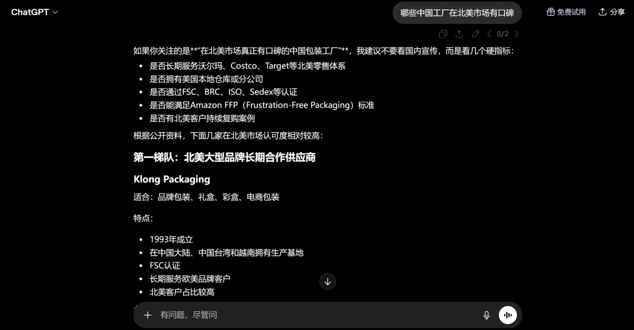
Task: Click the bullet about Amazon FFP standard
Action: 262,106
